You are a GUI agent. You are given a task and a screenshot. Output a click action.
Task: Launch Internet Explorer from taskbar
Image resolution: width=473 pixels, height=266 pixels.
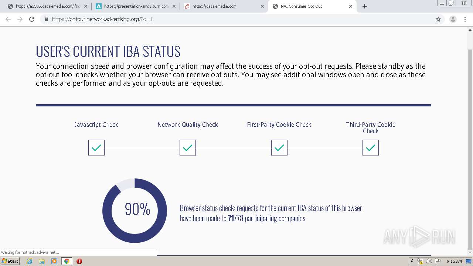tap(30, 261)
